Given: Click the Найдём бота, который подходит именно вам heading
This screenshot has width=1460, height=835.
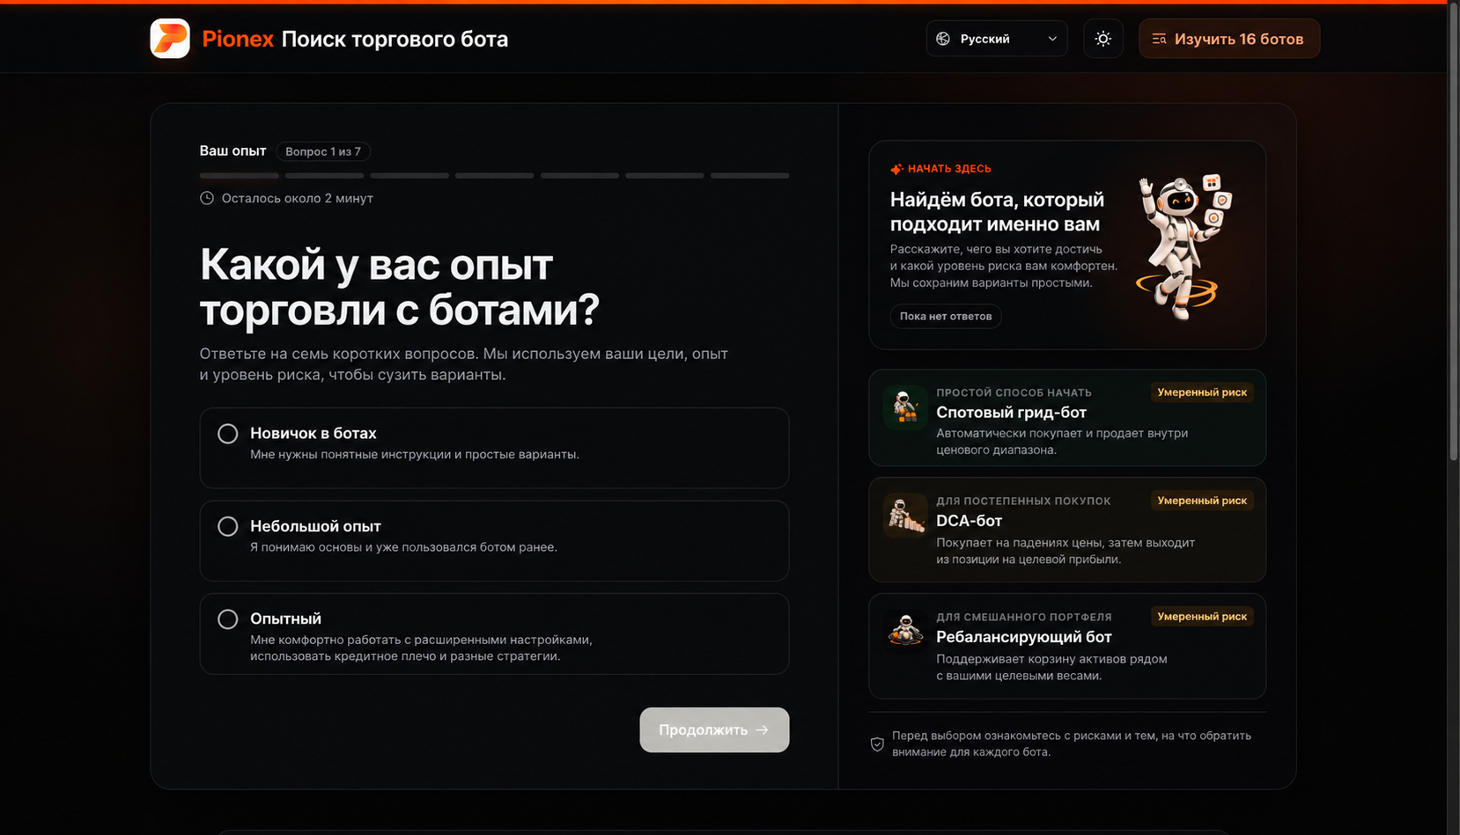Looking at the screenshot, I should [997, 211].
